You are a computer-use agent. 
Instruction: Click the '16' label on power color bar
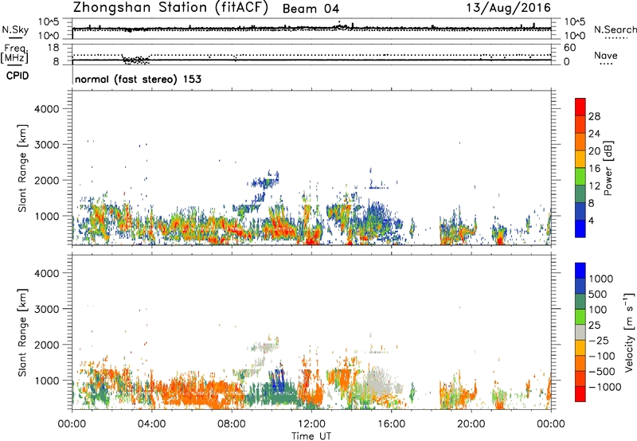pyautogui.click(x=594, y=169)
